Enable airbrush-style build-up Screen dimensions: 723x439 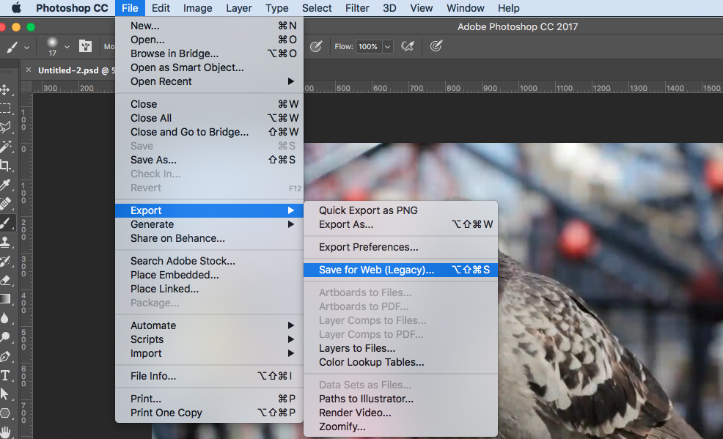(x=408, y=46)
